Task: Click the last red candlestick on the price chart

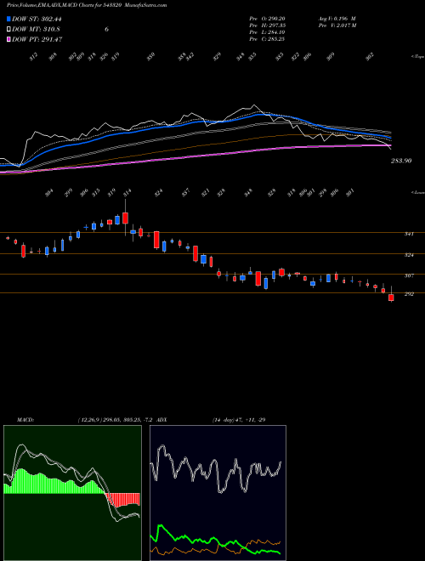Action: 391,297
